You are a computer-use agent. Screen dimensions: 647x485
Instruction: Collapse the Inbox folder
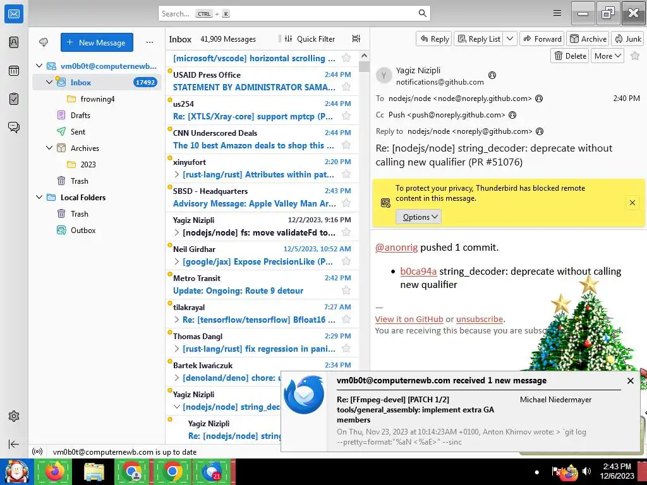[49, 82]
